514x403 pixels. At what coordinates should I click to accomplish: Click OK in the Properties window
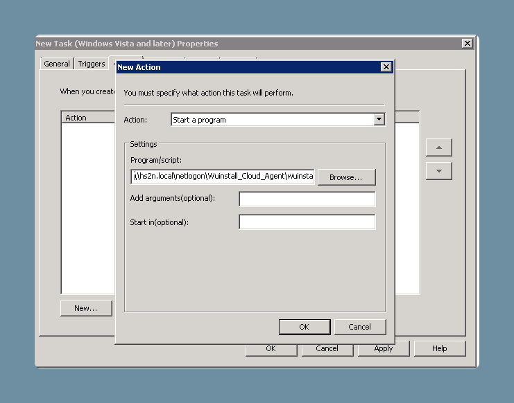coord(271,349)
